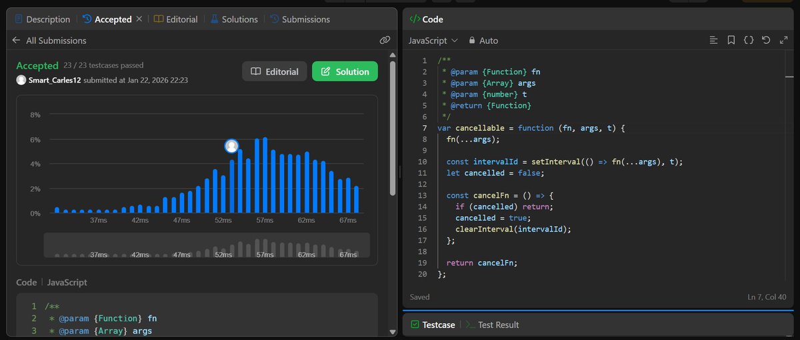
Task: Click the Smart_Carles12 avatar icon
Action: click(21, 80)
